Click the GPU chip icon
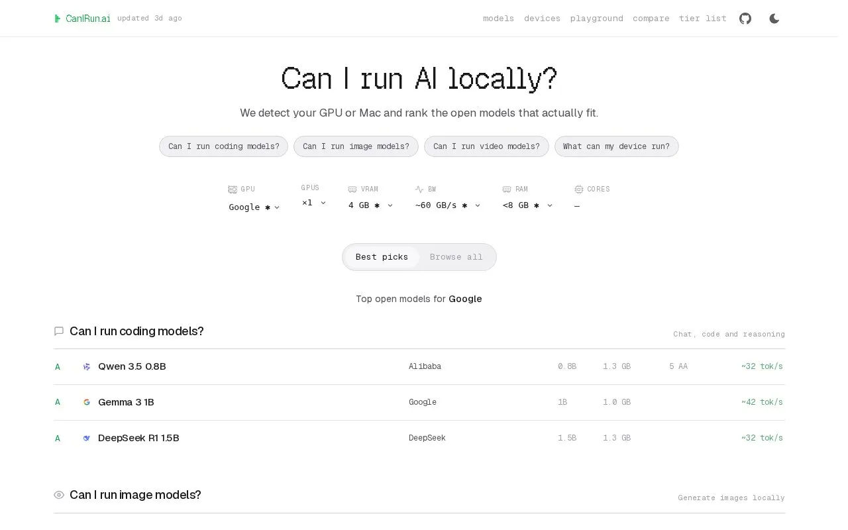Image resolution: width=848 pixels, height=530 pixels. click(233, 189)
